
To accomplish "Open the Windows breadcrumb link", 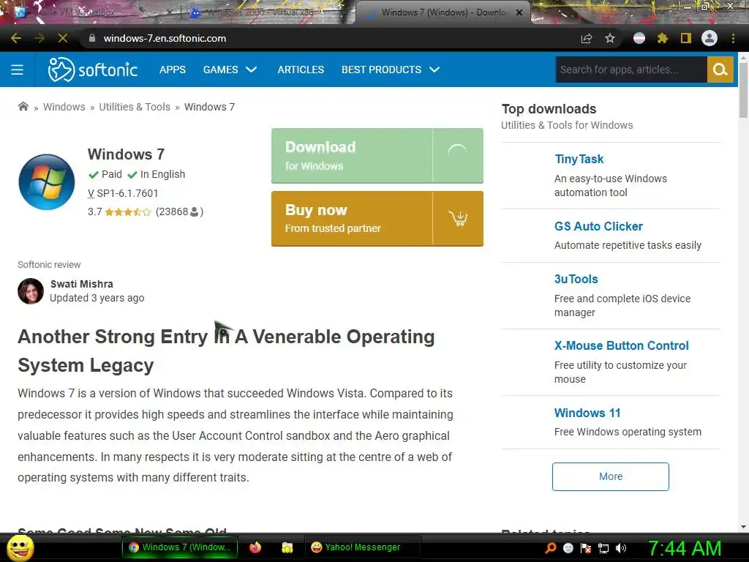I will tap(64, 107).
